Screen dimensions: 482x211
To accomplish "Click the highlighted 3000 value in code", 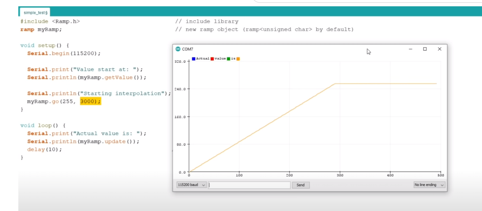I will [x=90, y=101].
